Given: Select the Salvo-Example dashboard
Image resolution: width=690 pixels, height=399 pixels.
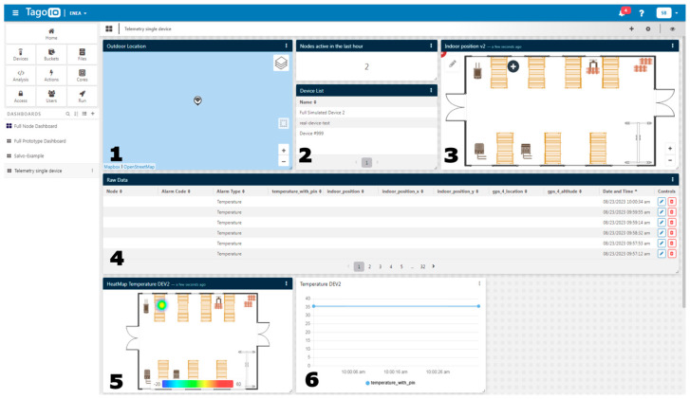Looking at the screenshot, I should click(x=28, y=156).
